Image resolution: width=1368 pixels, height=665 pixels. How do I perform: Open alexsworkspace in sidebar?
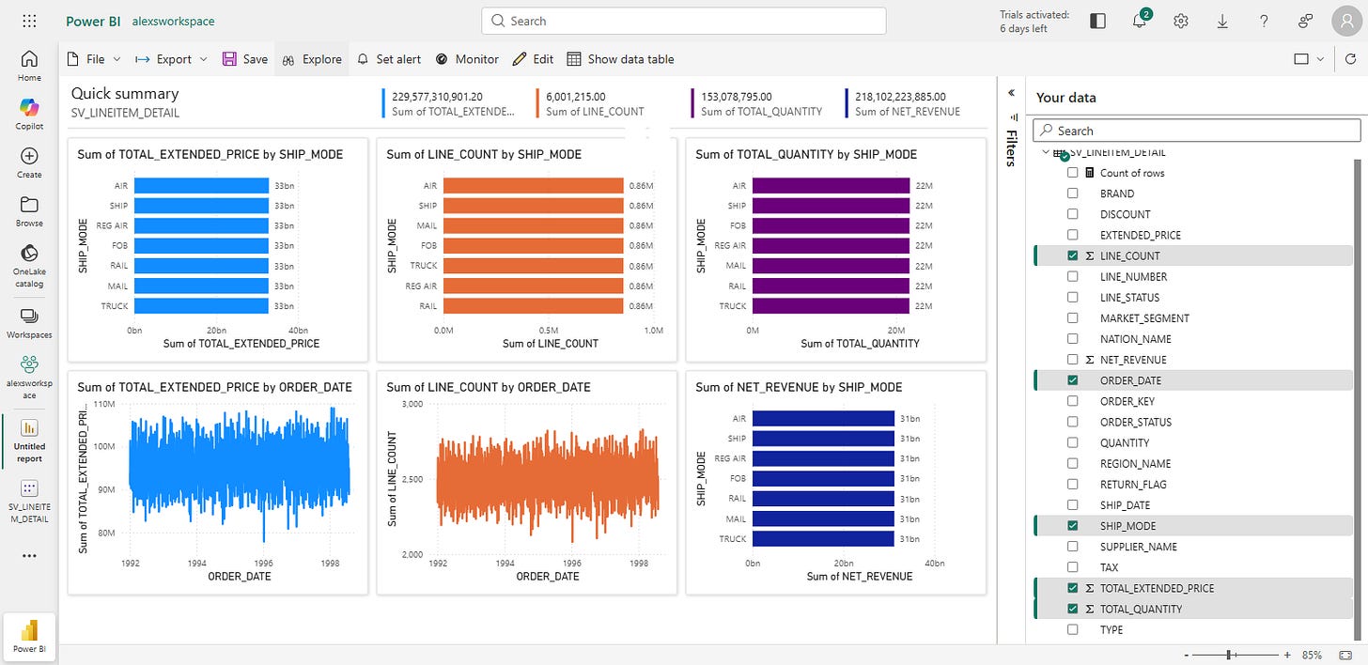coord(29,377)
